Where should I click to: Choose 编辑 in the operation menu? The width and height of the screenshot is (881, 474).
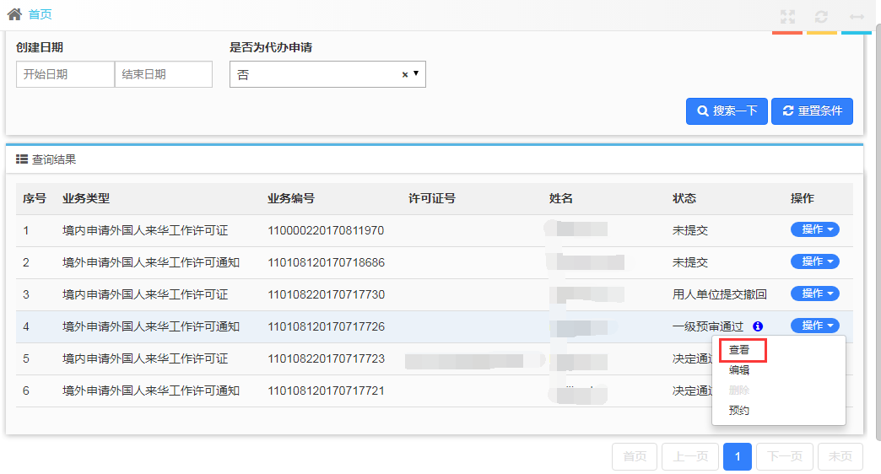click(x=739, y=370)
